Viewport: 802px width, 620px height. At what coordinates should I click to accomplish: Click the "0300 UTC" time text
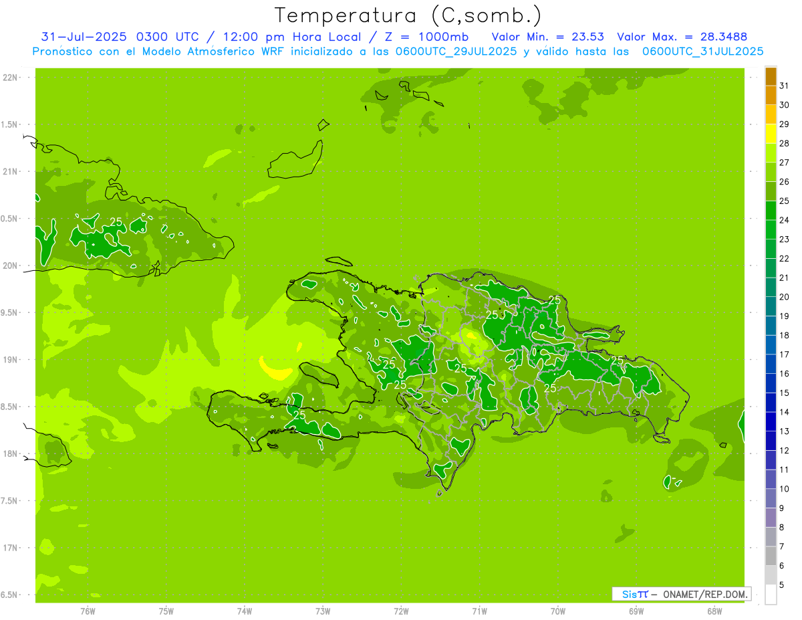click(x=167, y=37)
